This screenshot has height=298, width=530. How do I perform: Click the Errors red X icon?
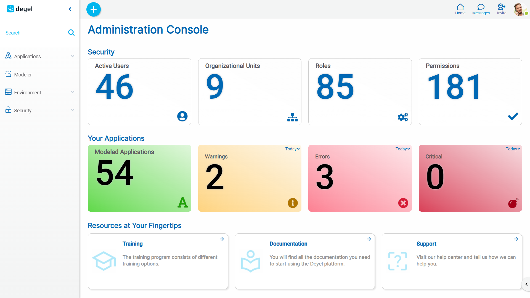click(x=403, y=203)
